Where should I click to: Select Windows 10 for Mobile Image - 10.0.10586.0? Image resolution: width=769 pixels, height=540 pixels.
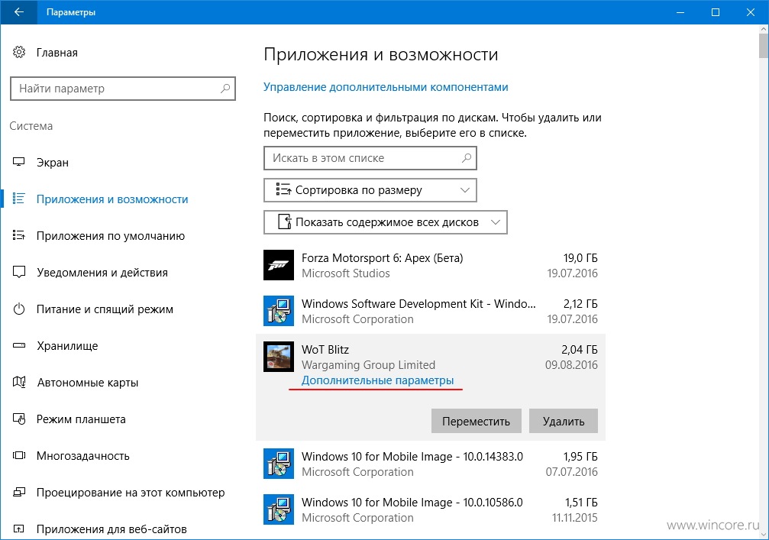tap(431, 509)
